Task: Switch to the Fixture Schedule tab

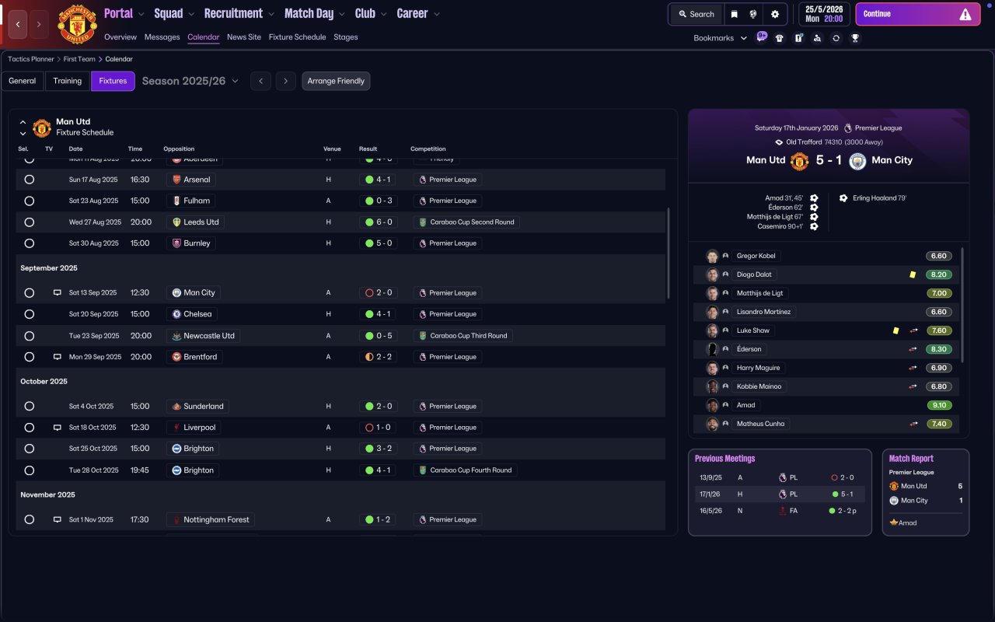Action: coord(298,37)
